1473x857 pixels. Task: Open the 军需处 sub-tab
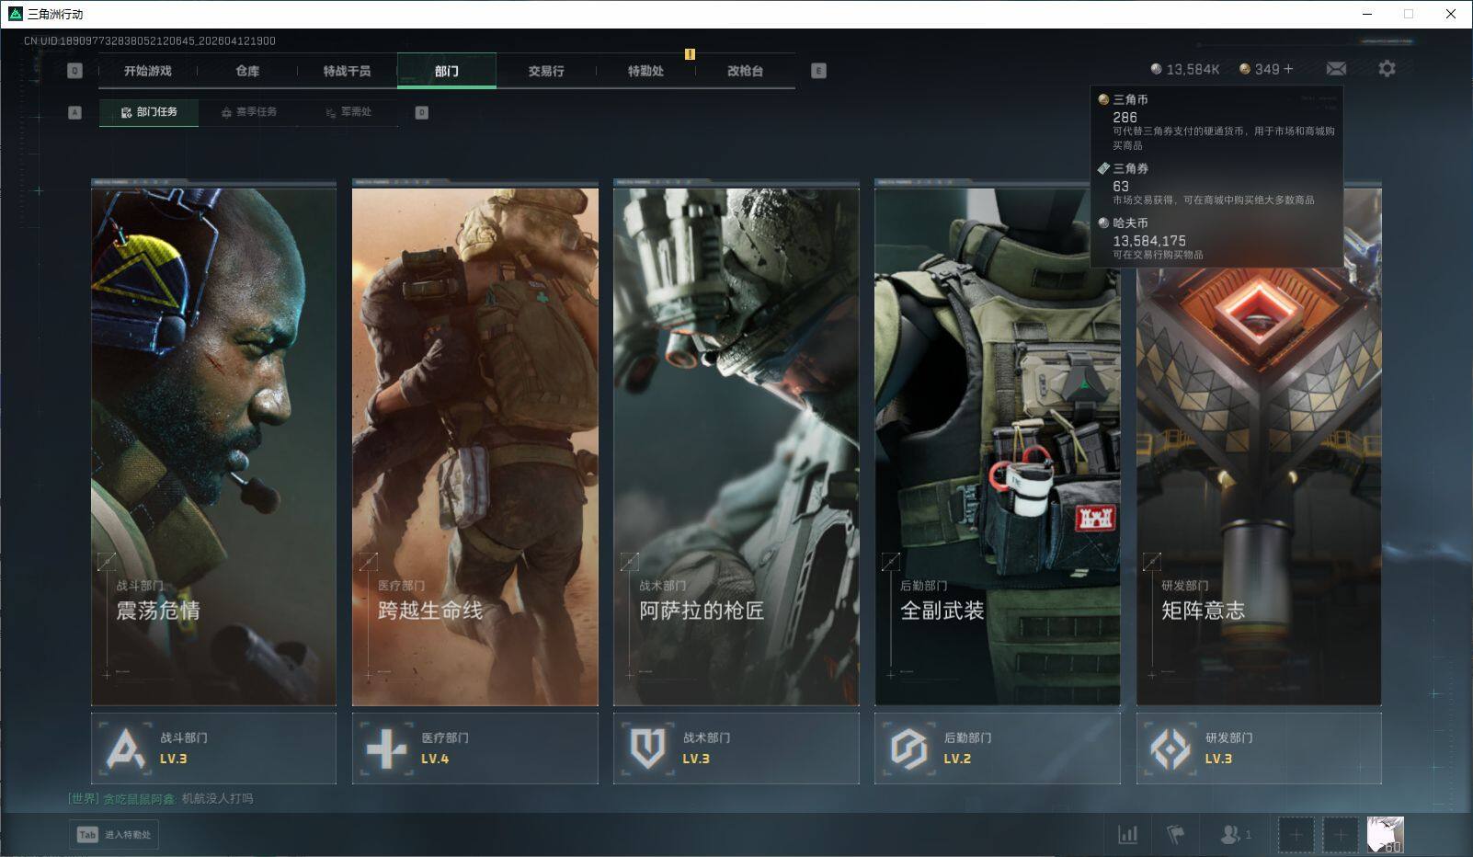[x=348, y=112]
